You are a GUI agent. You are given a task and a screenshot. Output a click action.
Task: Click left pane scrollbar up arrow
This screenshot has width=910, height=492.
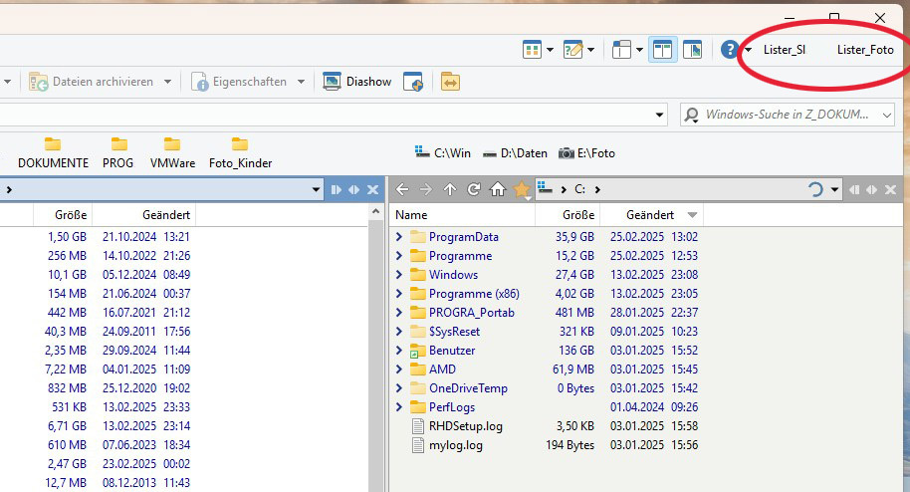[375, 211]
